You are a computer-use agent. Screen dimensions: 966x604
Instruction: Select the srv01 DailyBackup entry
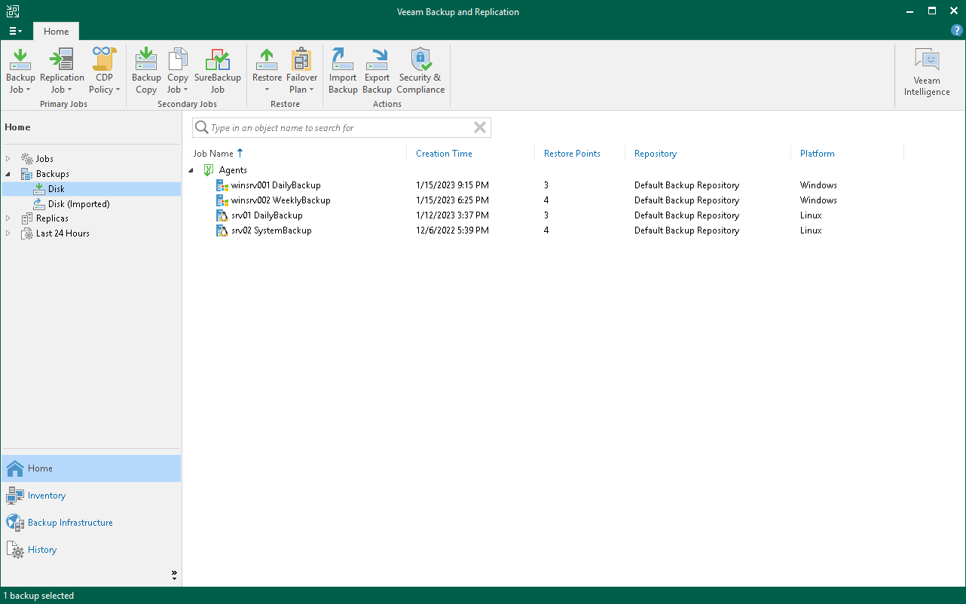coord(267,215)
